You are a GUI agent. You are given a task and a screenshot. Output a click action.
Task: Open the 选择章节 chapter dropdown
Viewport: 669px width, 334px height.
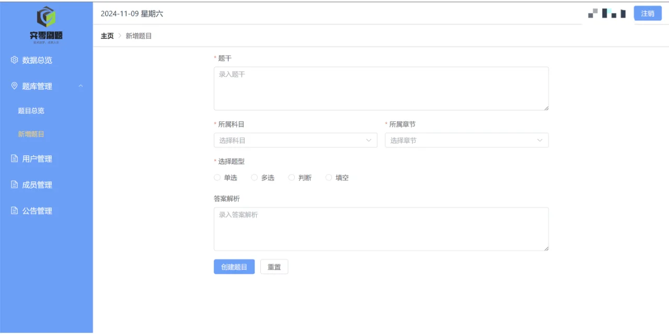coord(467,140)
